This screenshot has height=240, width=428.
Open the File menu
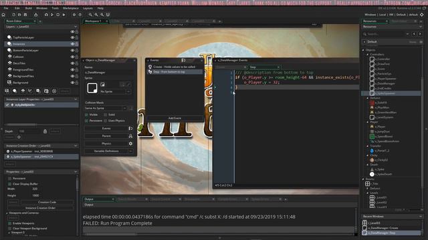pyautogui.click(x=6, y=8)
